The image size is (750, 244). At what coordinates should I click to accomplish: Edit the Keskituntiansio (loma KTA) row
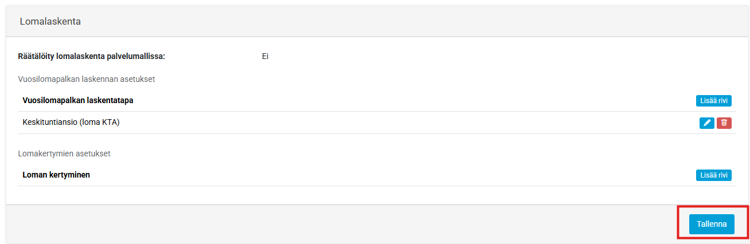706,123
